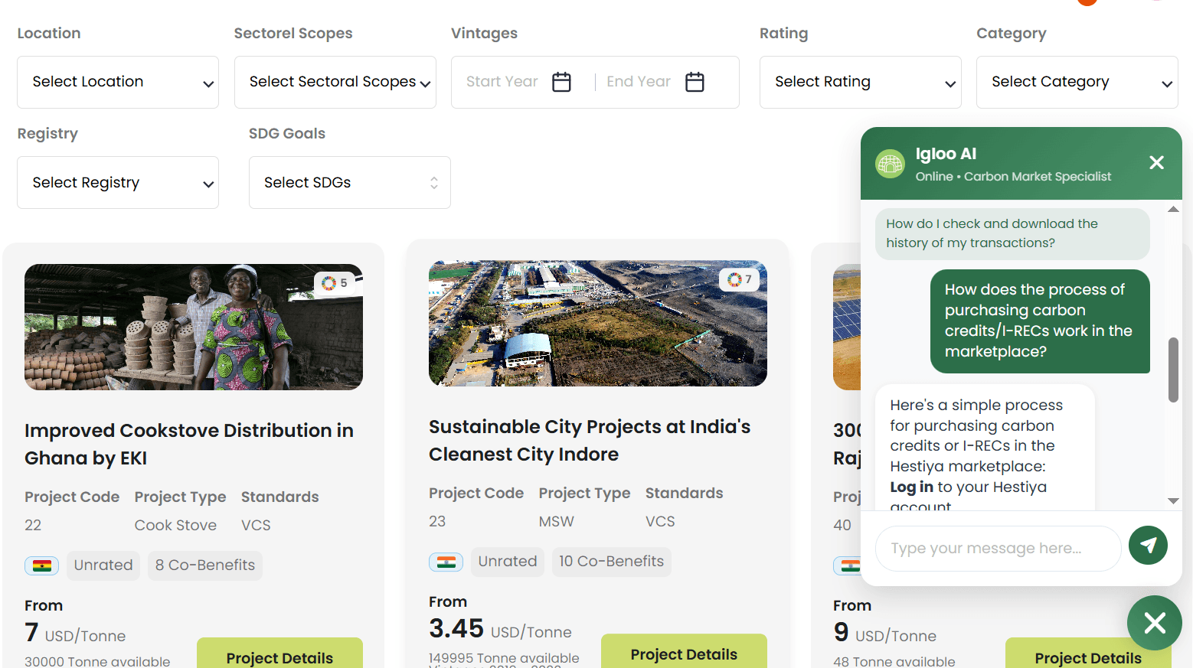Image resolution: width=1193 pixels, height=668 pixels.
Task: Click the send message icon in Igloo AI chat
Action: click(x=1148, y=546)
